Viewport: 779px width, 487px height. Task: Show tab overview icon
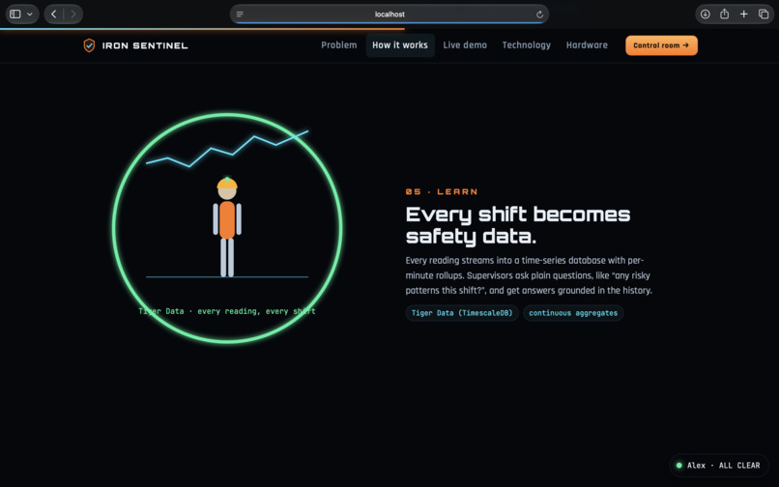(764, 14)
